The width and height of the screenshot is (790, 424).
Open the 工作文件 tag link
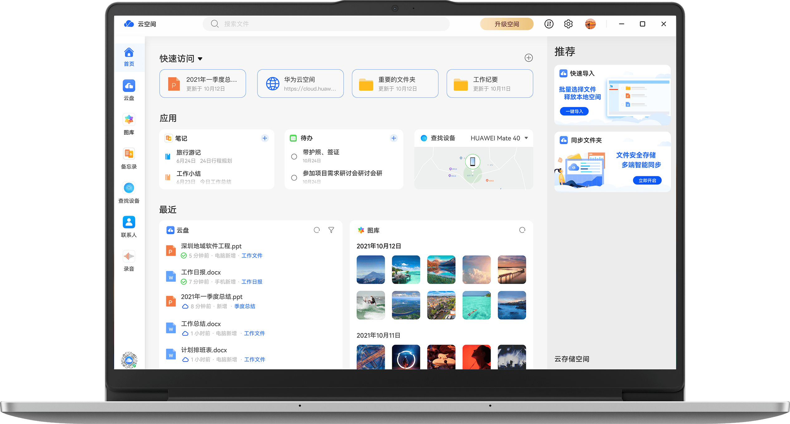pos(252,255)
